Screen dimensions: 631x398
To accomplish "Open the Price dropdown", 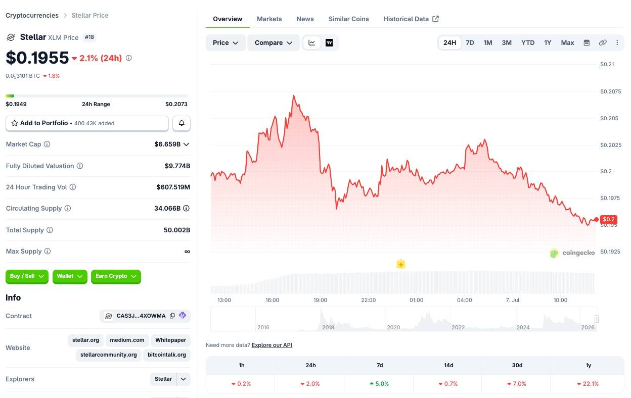I will tap(226, 43).
